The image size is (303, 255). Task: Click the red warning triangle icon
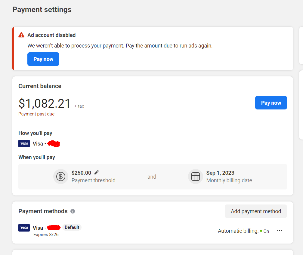(21, 35)
